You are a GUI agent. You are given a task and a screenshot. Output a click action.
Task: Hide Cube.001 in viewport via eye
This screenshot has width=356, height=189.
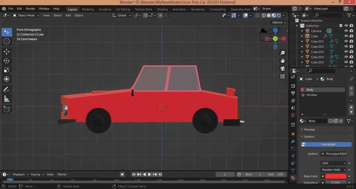(x=346, y=41)
